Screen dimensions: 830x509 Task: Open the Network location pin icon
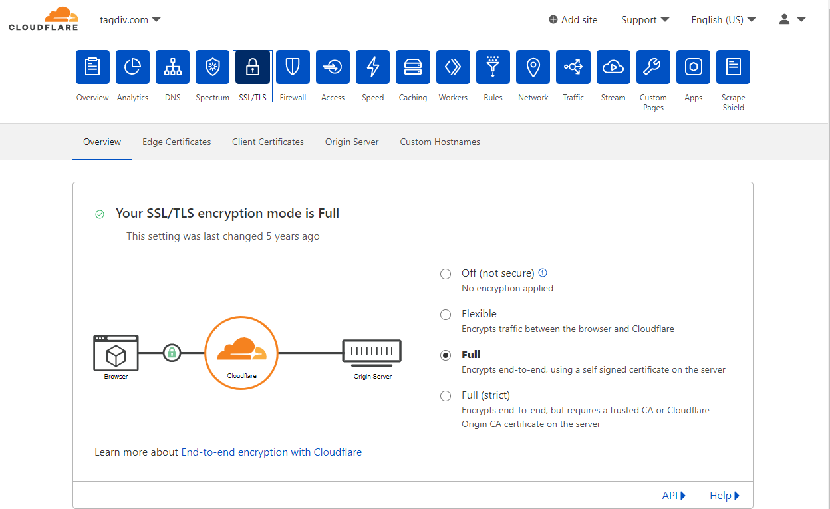533,67
